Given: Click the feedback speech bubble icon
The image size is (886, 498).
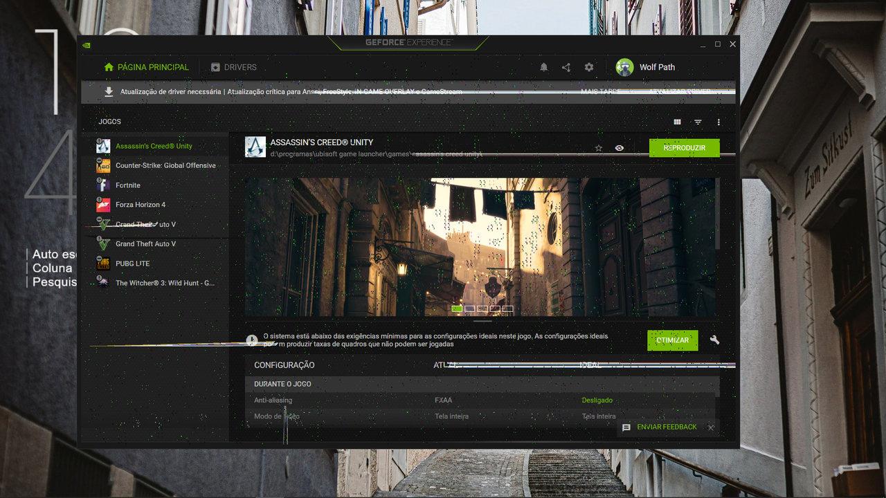Looking at the screenshot, I should (x=626, y=427).
